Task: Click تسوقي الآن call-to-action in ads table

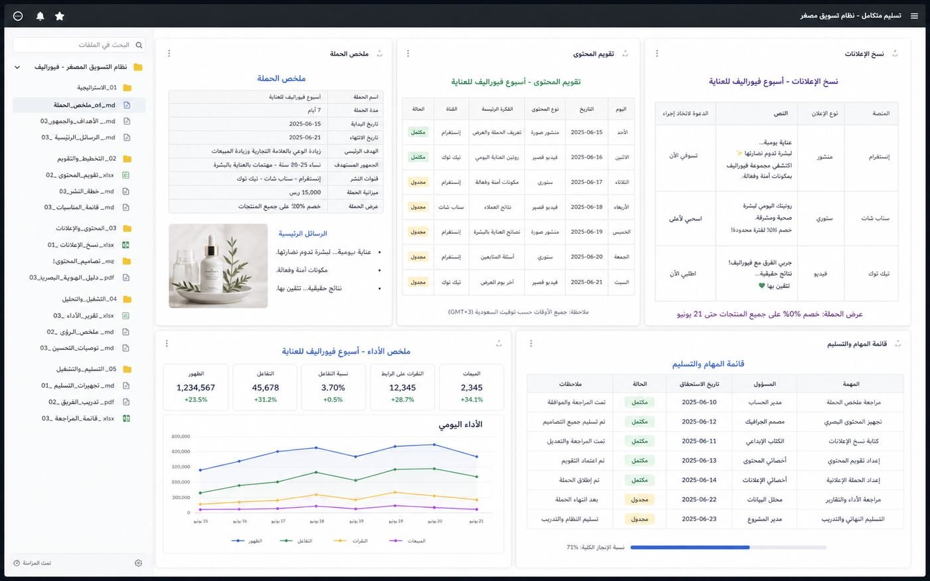Action: coord(684,156)
